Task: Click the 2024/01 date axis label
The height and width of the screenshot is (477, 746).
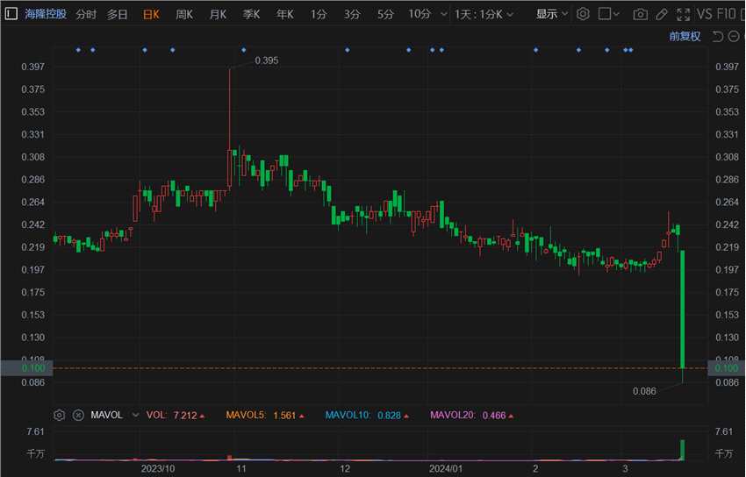Action: pos(445,469)
